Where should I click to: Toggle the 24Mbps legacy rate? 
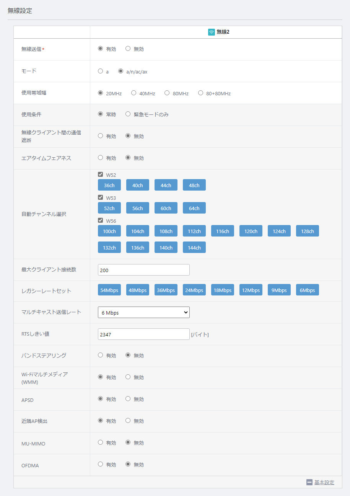[x=194, y=290]
